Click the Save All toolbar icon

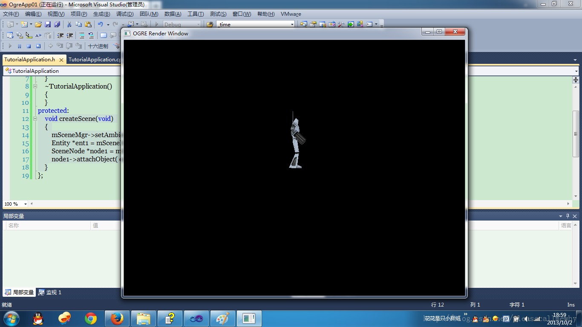(57, 24)
